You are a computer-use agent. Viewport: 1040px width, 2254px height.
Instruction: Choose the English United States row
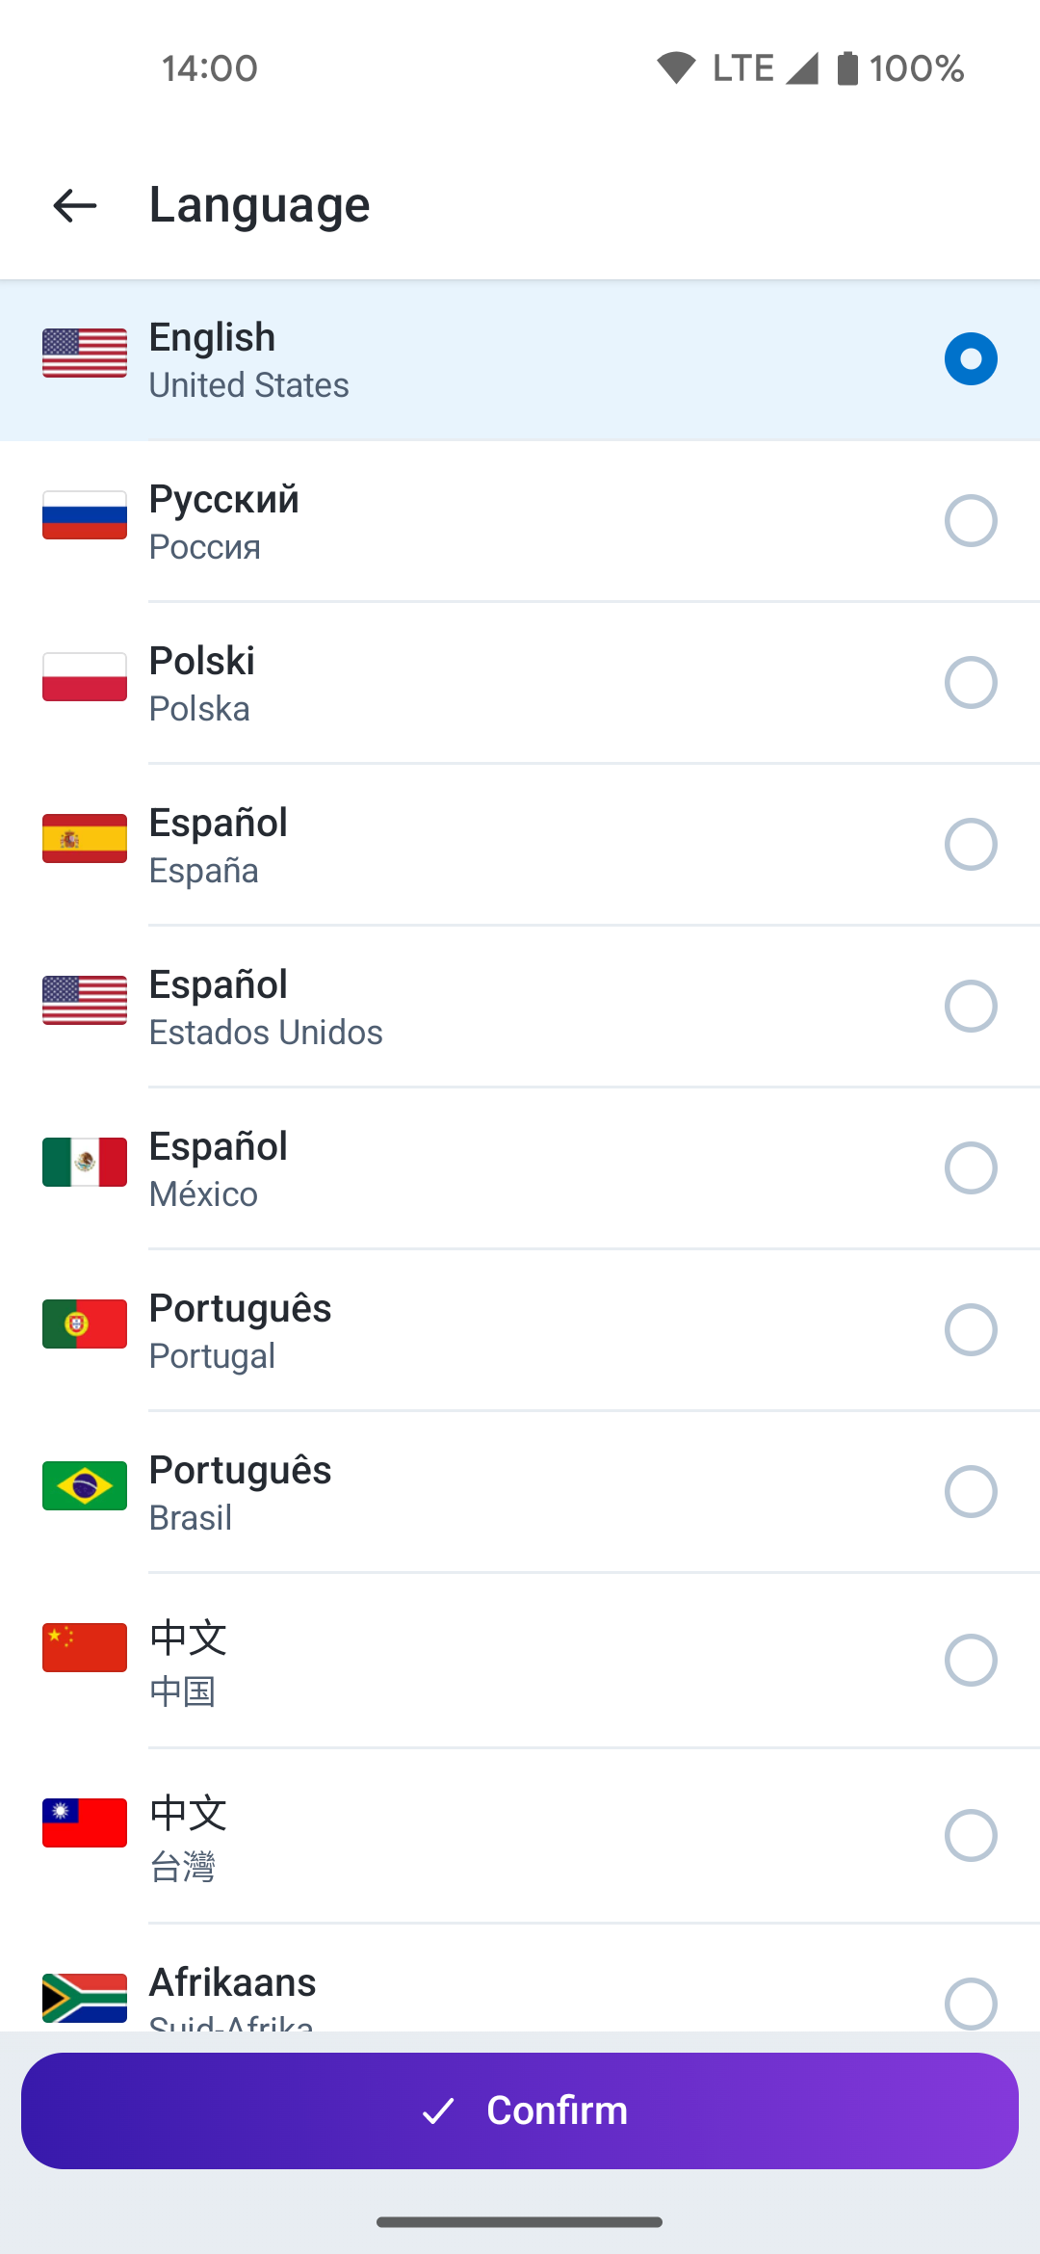click(x=520, y=360)
